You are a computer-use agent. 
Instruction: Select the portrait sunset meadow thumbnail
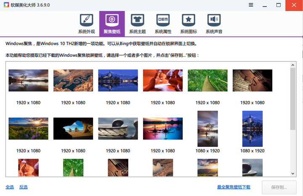coord(208,167)
